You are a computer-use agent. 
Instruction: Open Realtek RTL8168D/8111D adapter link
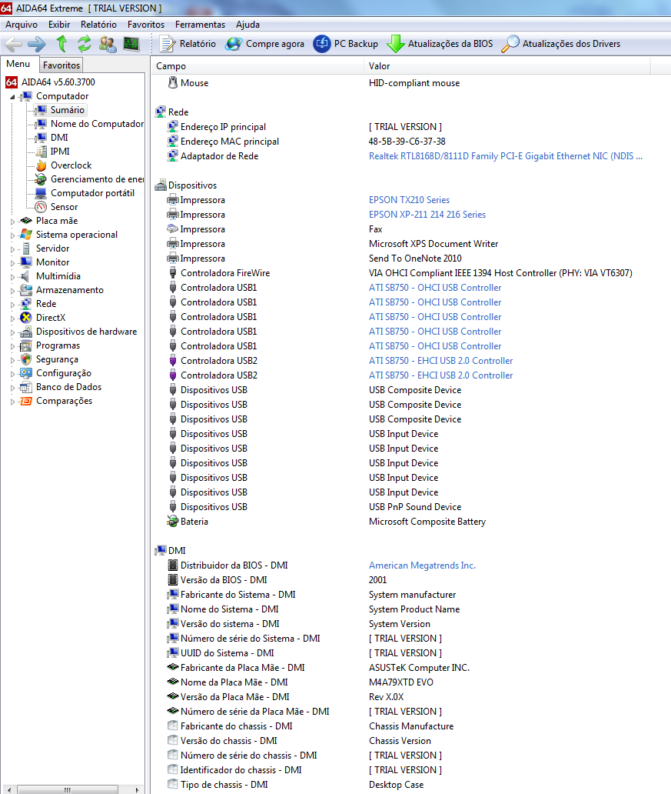coord(506,156)
